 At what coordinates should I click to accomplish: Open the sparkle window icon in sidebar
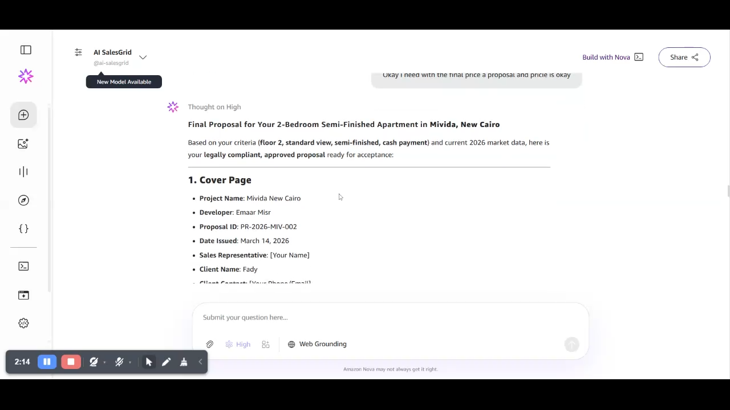coord(23,295)
